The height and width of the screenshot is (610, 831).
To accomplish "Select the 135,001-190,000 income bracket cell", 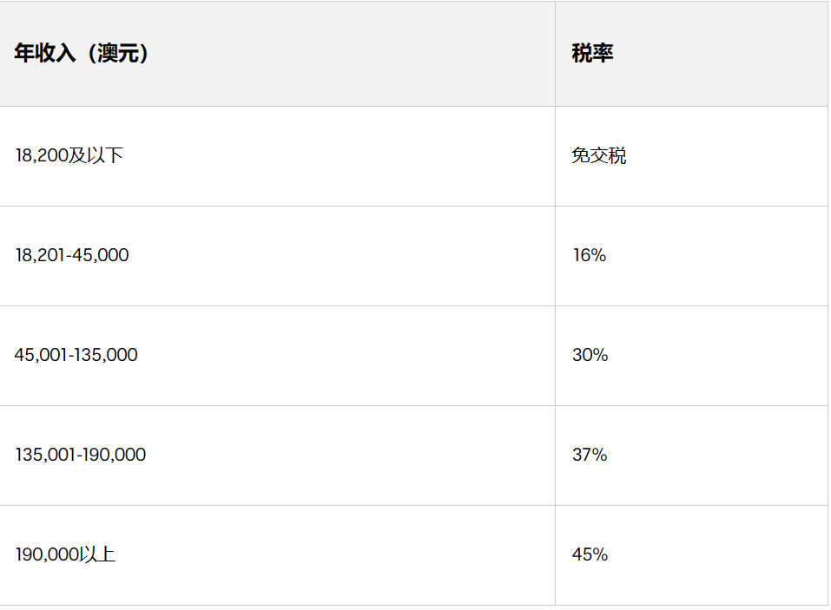I will [x=81, y=455].
